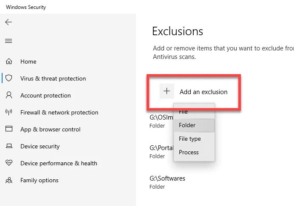Select Folder in the exclusion dropdown
The width and height of the screenshot is (294, 206).
click(194, 125)
